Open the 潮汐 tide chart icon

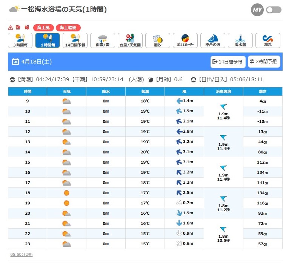[x=157, y=40]
